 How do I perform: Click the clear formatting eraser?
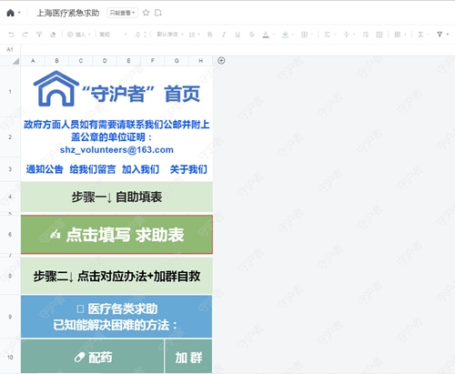click(x=53, y=35)
